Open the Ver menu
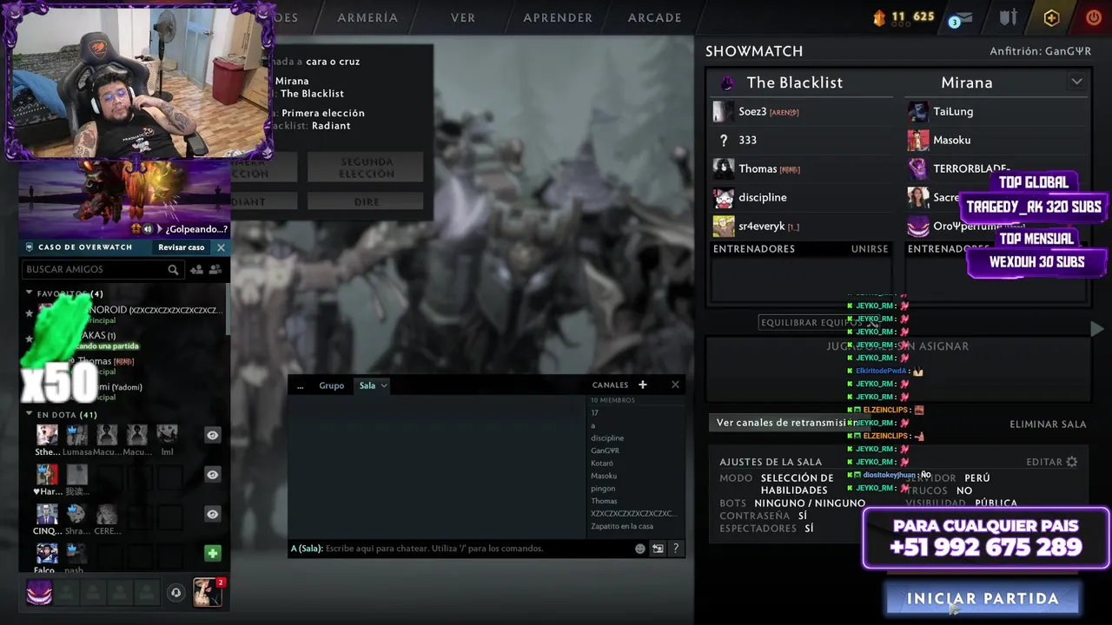The height and width of the screenshot is (625, 1112). pyautogui.click(x=463, y=17)
